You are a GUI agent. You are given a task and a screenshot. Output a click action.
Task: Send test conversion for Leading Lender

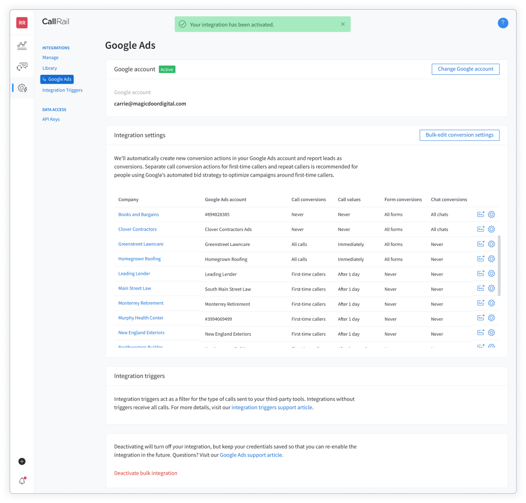point(481,273)
